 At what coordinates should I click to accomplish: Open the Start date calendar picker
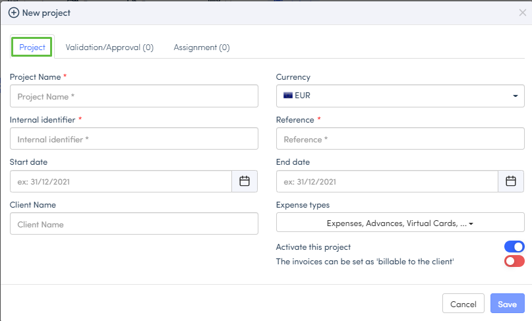coord(245,181)
